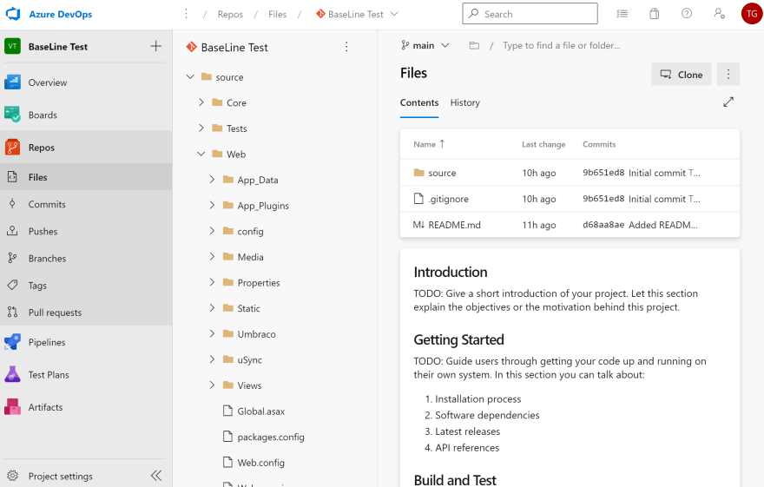764x487 pixels.
Task: Click the plus icon next to BaseLine Test
Action: (156, 46)
